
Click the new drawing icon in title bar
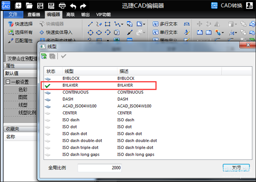(x=18, y=6)
